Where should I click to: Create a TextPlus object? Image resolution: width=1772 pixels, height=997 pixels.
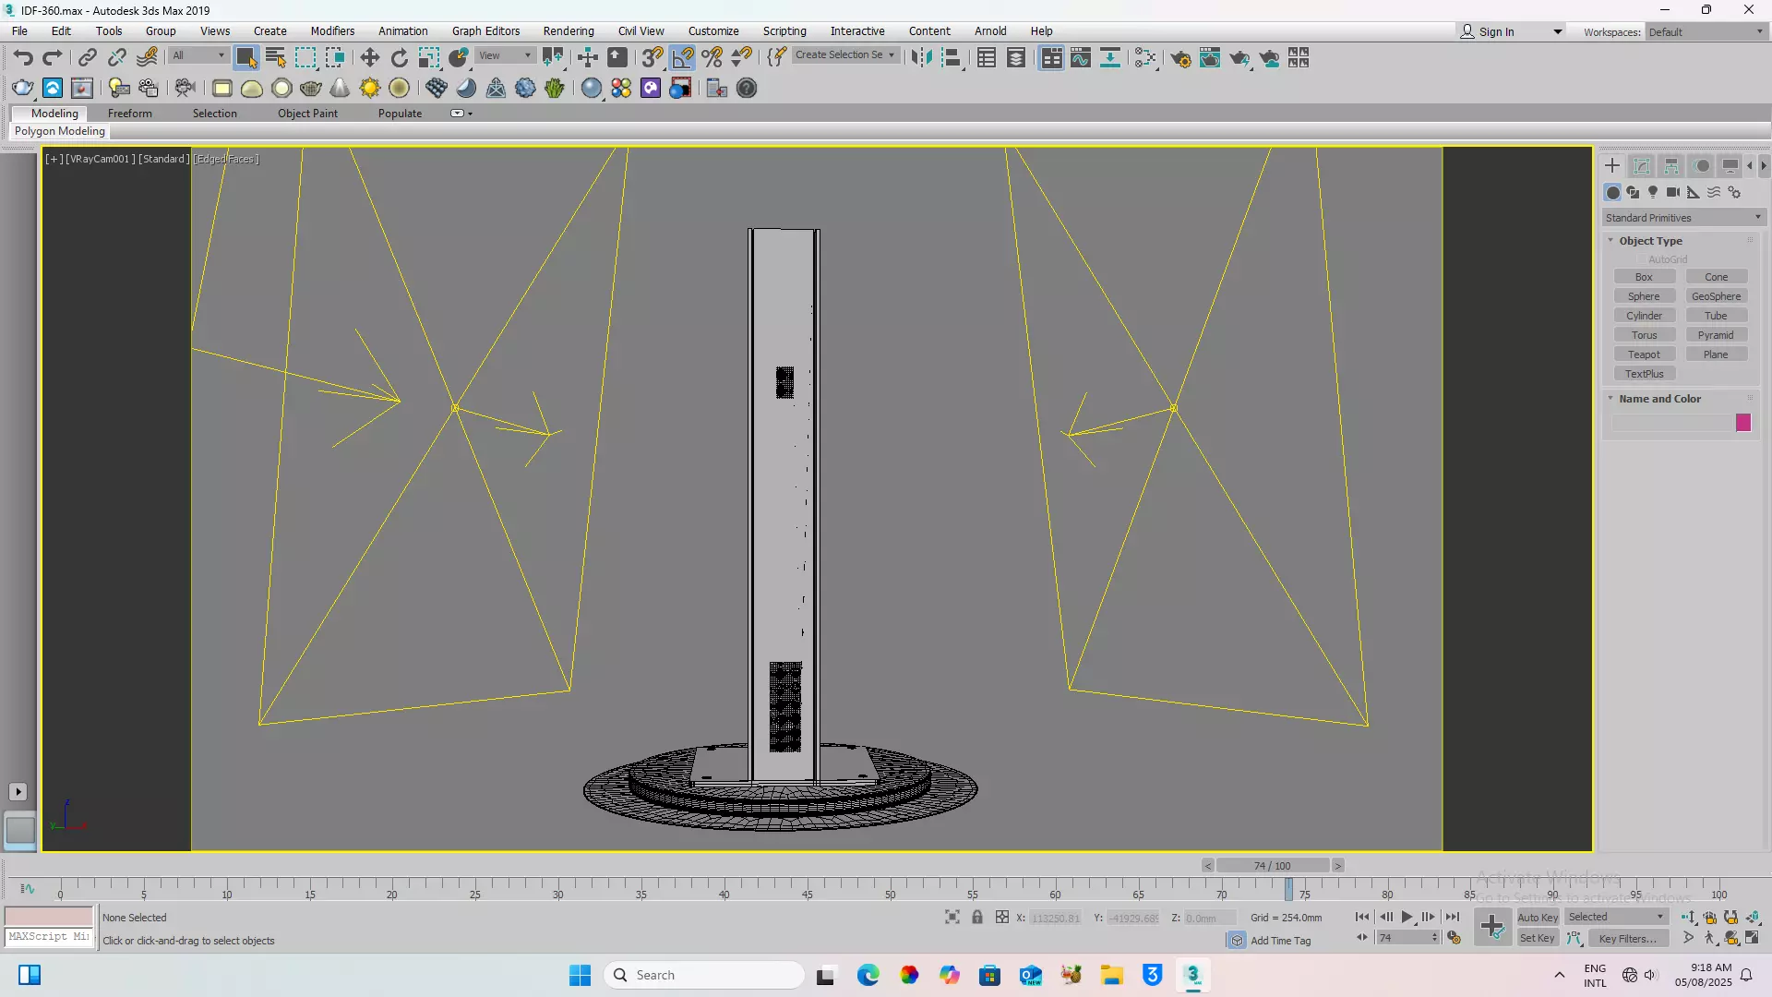1644,374
